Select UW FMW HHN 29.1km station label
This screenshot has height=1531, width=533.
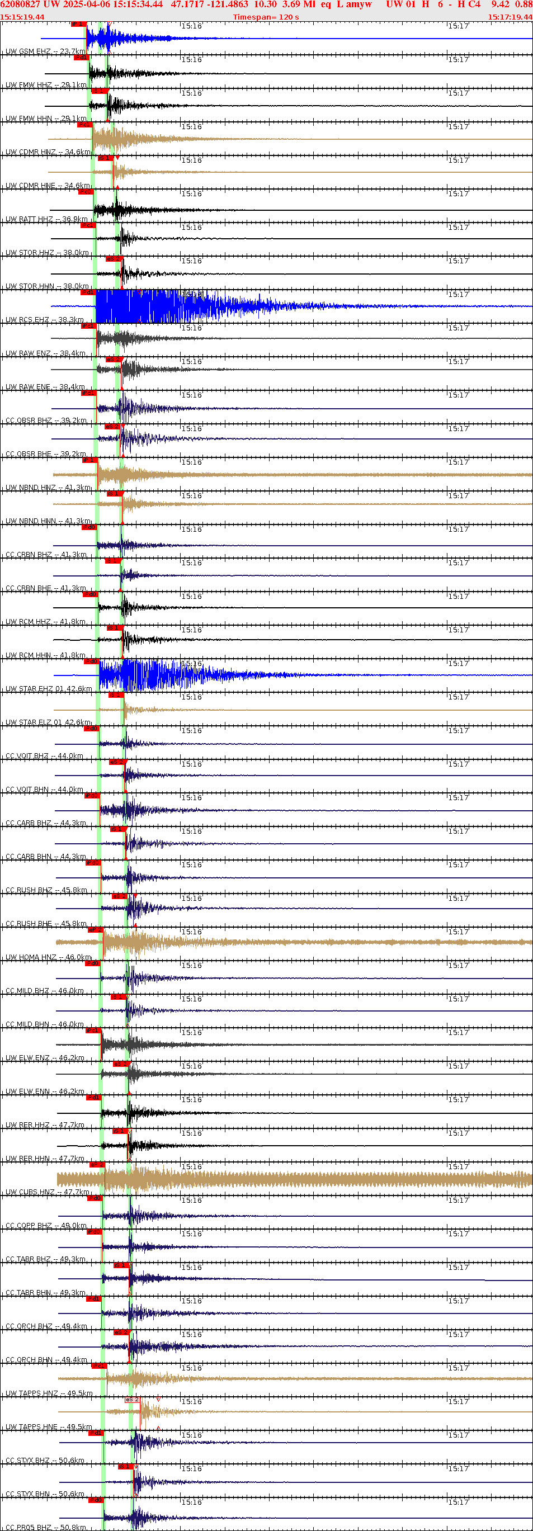point(46,119)
